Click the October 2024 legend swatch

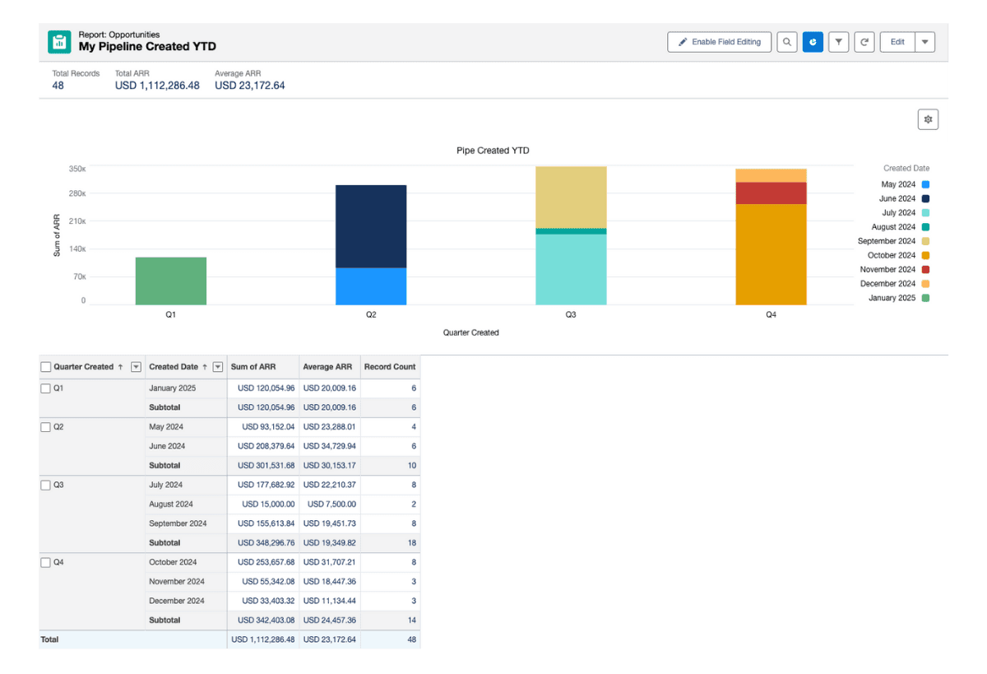coord(925,256)
